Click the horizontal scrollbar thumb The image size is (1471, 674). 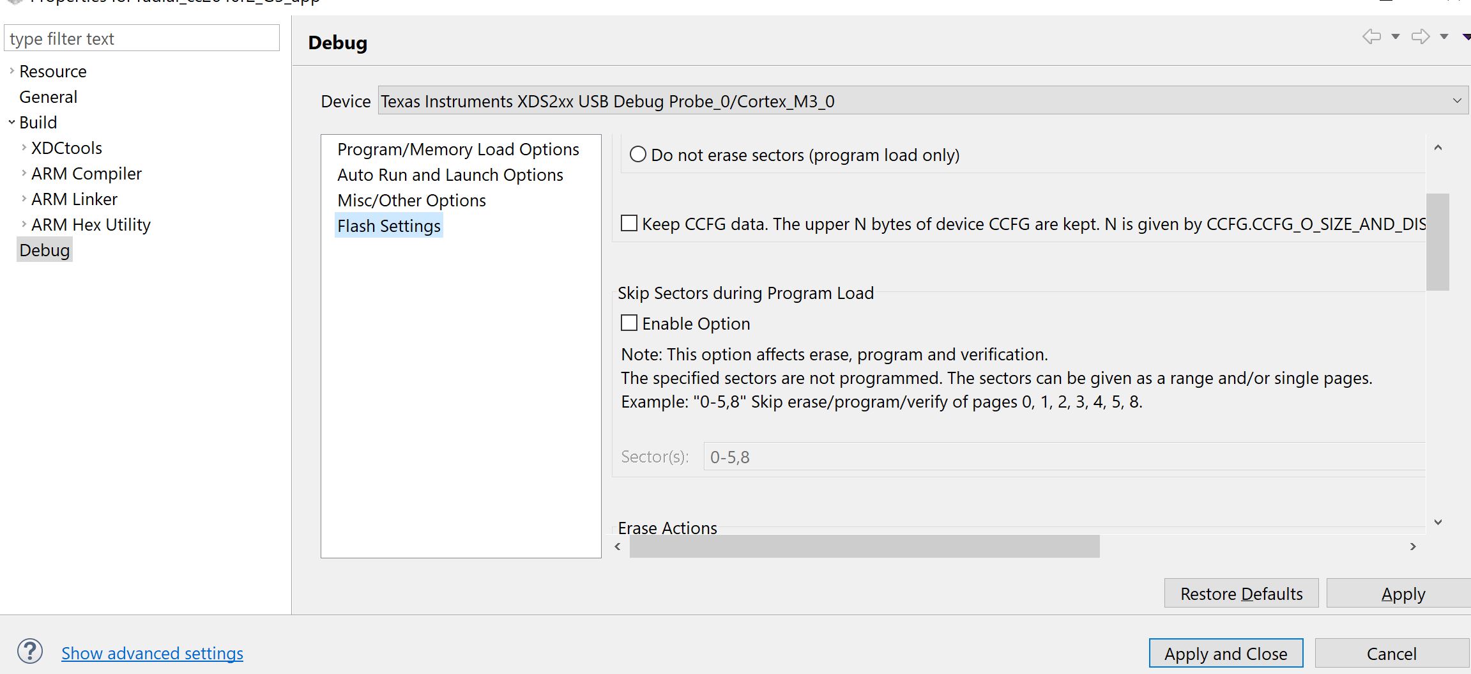864,546
